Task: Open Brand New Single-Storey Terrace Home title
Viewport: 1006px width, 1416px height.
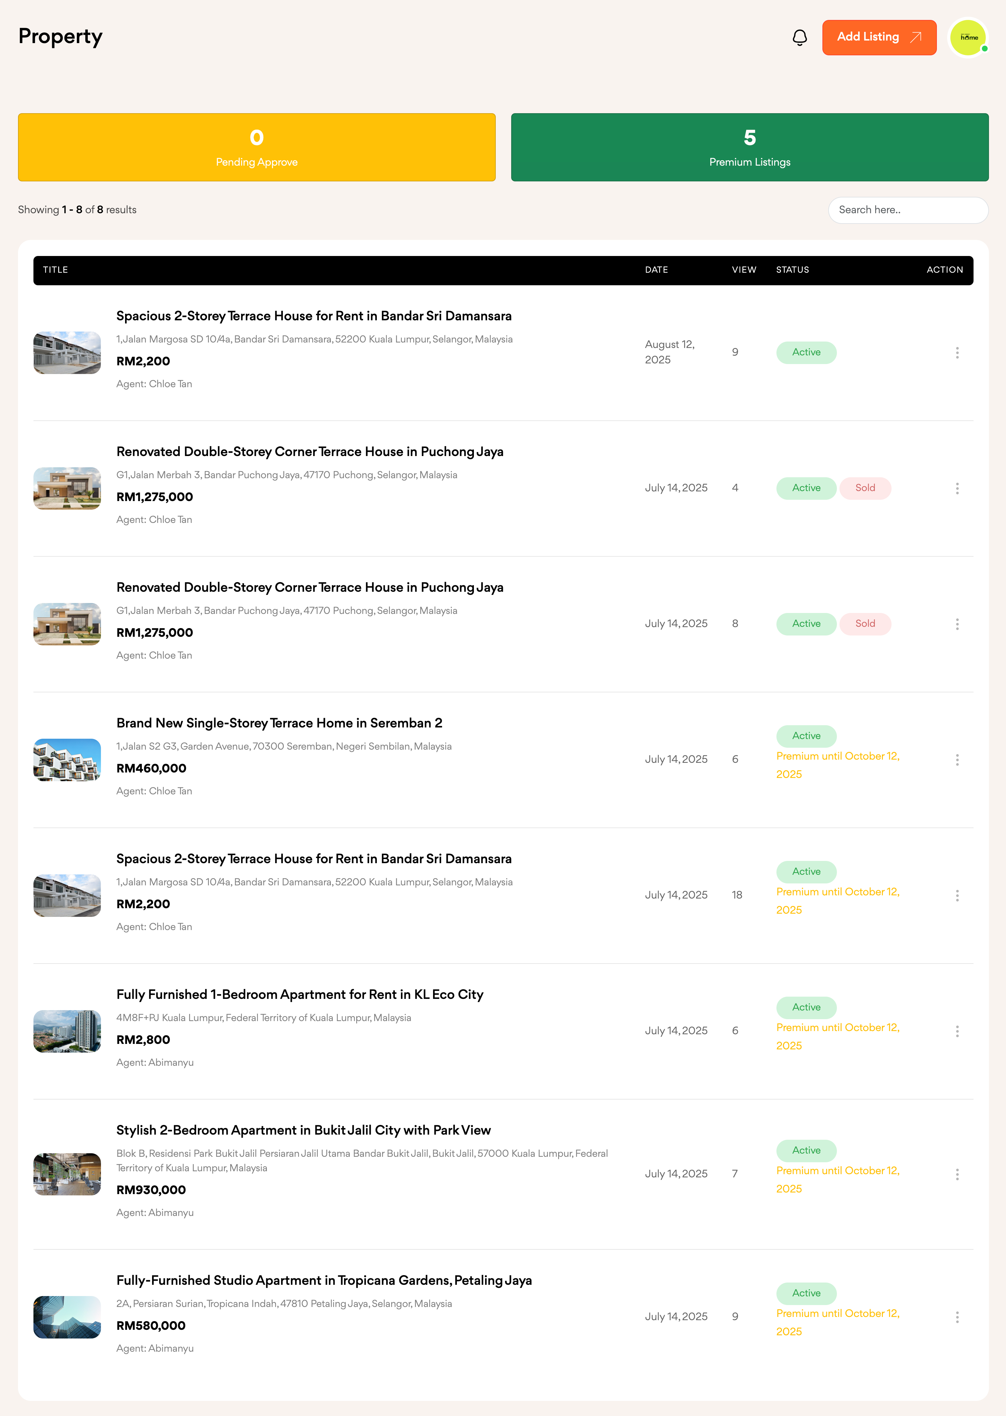Action: 279,723
